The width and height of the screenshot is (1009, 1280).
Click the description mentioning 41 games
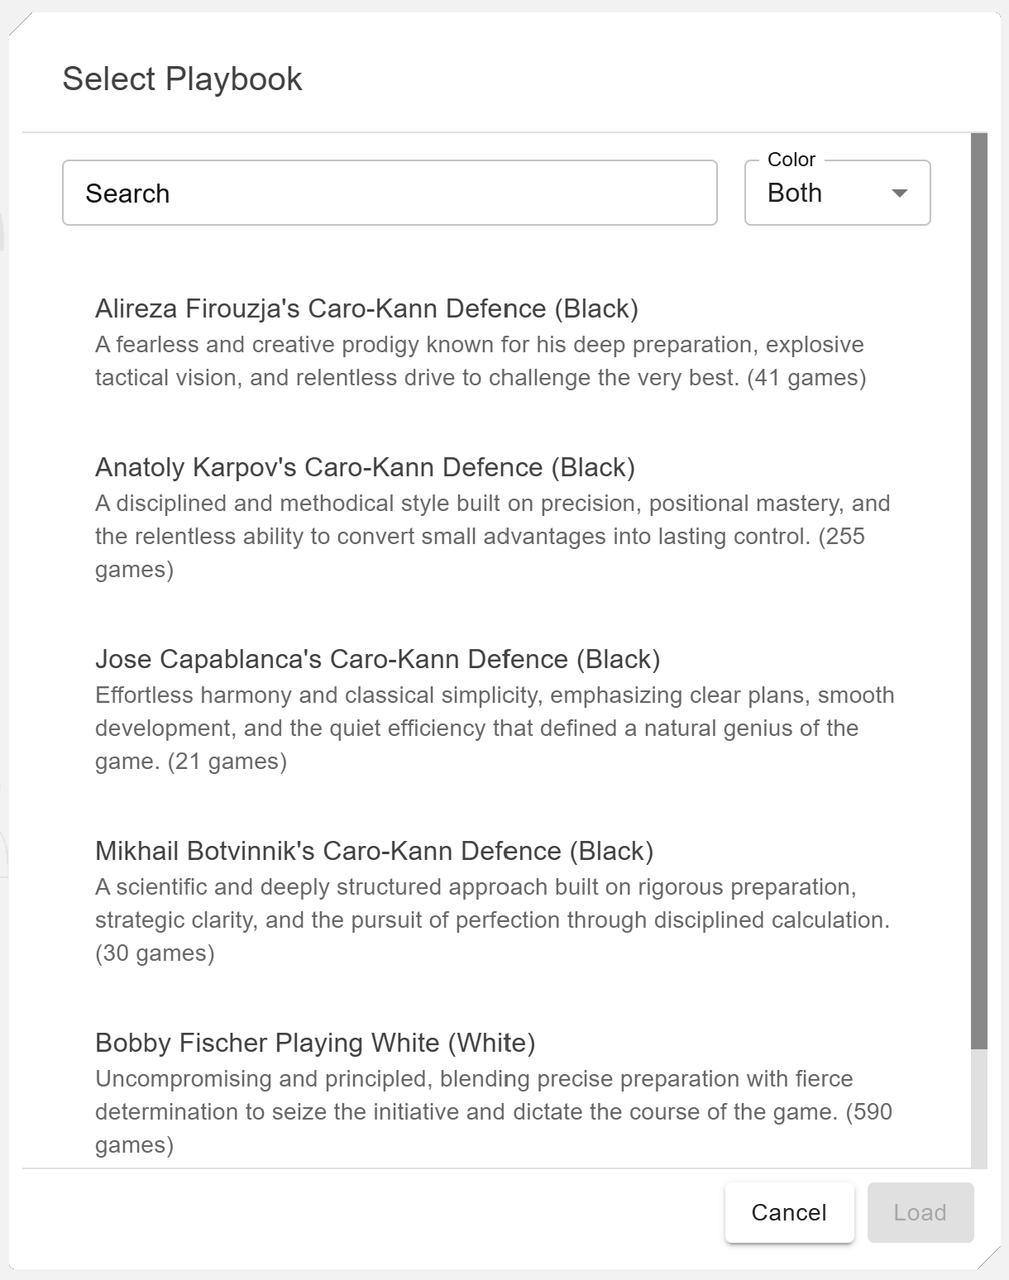pos(480,361)
